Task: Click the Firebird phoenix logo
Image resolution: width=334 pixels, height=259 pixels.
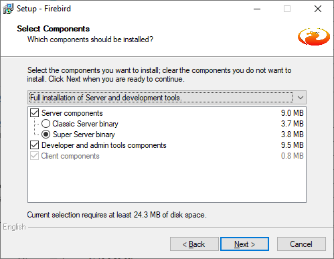Action: (x=314, y=37)
